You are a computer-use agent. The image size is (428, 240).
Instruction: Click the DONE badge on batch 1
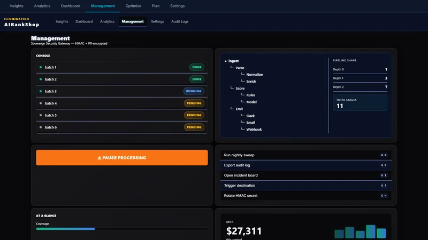197,67
